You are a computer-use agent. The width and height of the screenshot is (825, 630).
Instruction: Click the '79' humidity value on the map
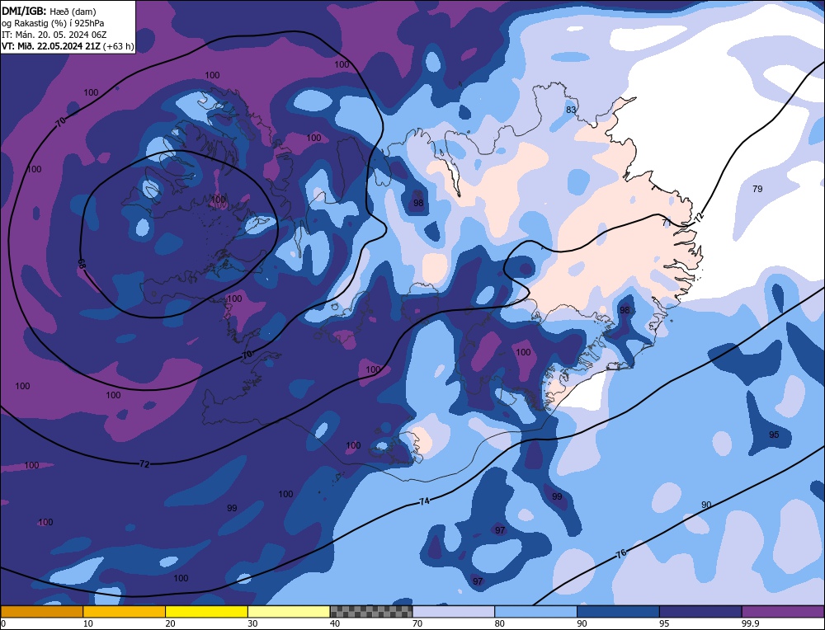point(757,189)
